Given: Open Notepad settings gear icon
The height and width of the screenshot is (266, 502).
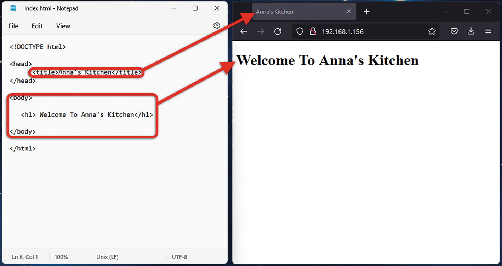Looking at the screenshot, I should pos(217,25).
